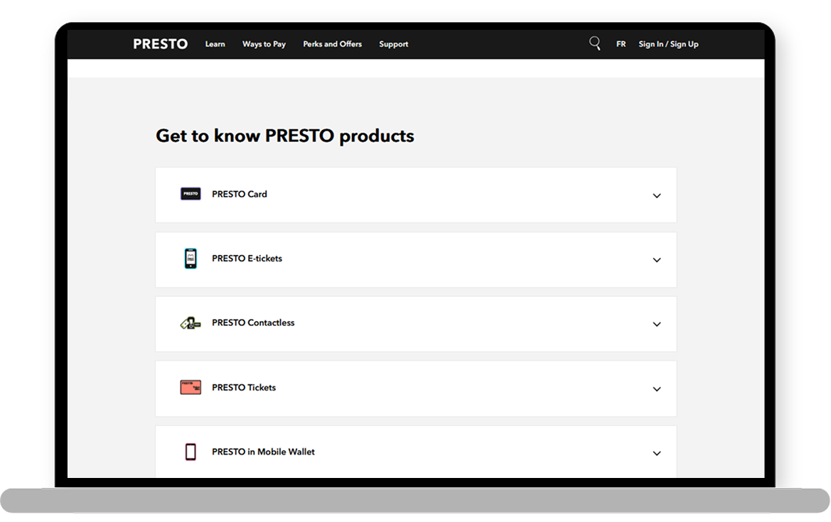The width and height of the screenshot is (831, 522).
Task: Click the PRESTO Tickets red ticket icon
Action: click(x=191, y=388)
